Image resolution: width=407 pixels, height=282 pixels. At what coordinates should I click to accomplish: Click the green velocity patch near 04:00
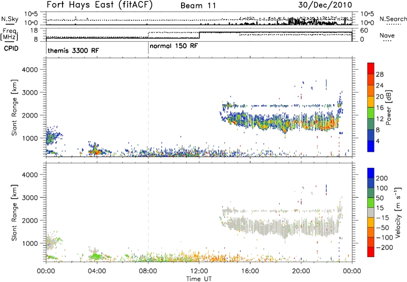pos(97,257)
